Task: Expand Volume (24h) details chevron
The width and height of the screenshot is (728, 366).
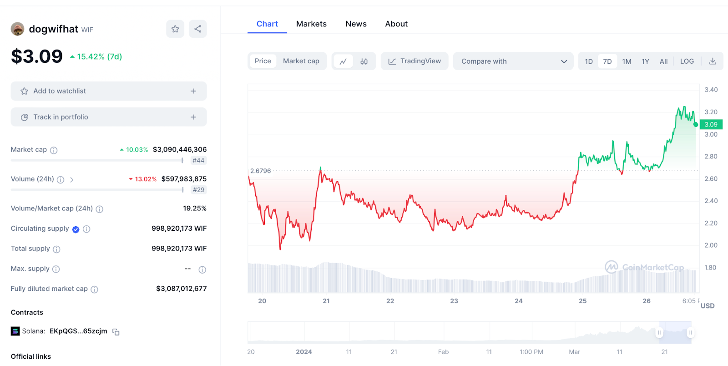Action: (72, 180)
